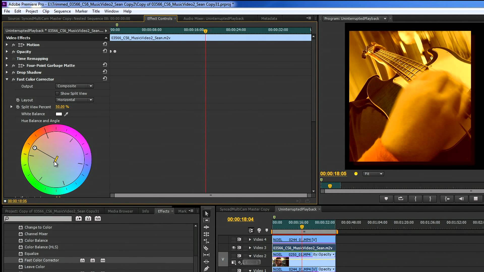Expand the Motion effect properties
Viewport: 484px width, 272px height.
[7, 45]
